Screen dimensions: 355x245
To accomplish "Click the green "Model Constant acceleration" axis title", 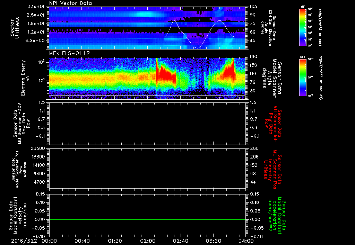I will (277, 215).
